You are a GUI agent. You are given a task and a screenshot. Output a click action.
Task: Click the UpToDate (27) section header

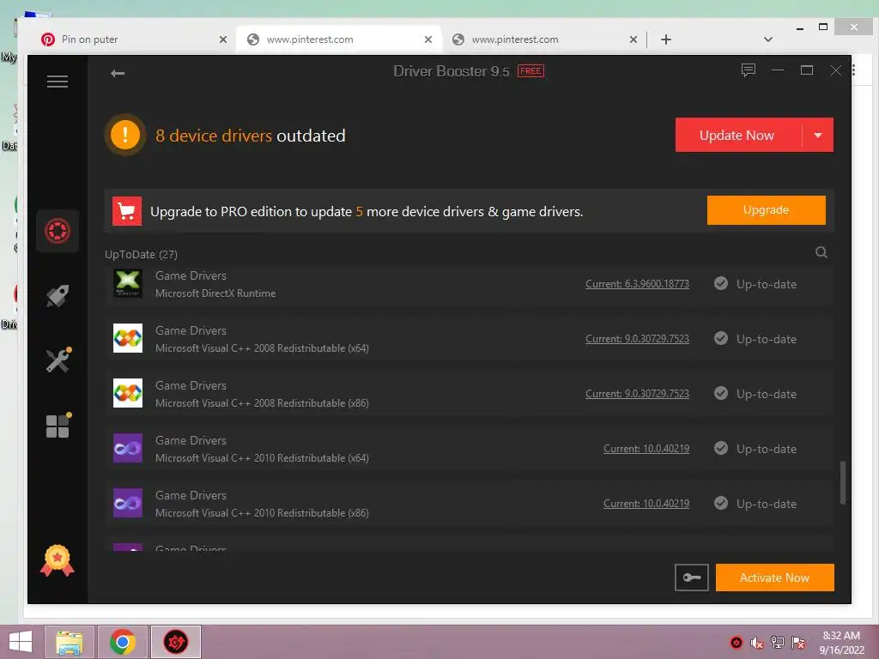[142, 254]
